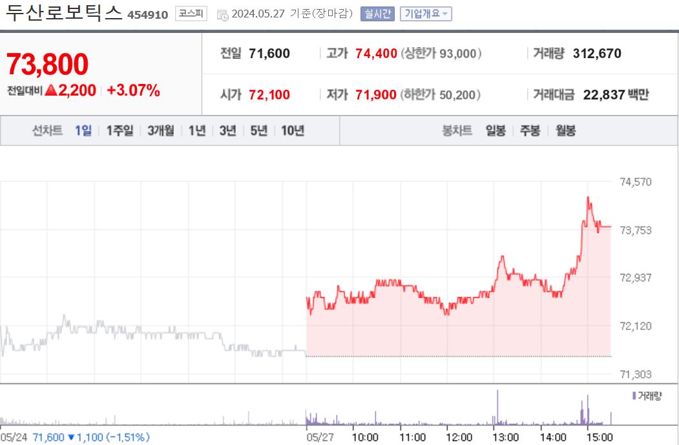Open the 일봉 daily candle chart
Screen dimensions: 679x445
coord(496,130)
